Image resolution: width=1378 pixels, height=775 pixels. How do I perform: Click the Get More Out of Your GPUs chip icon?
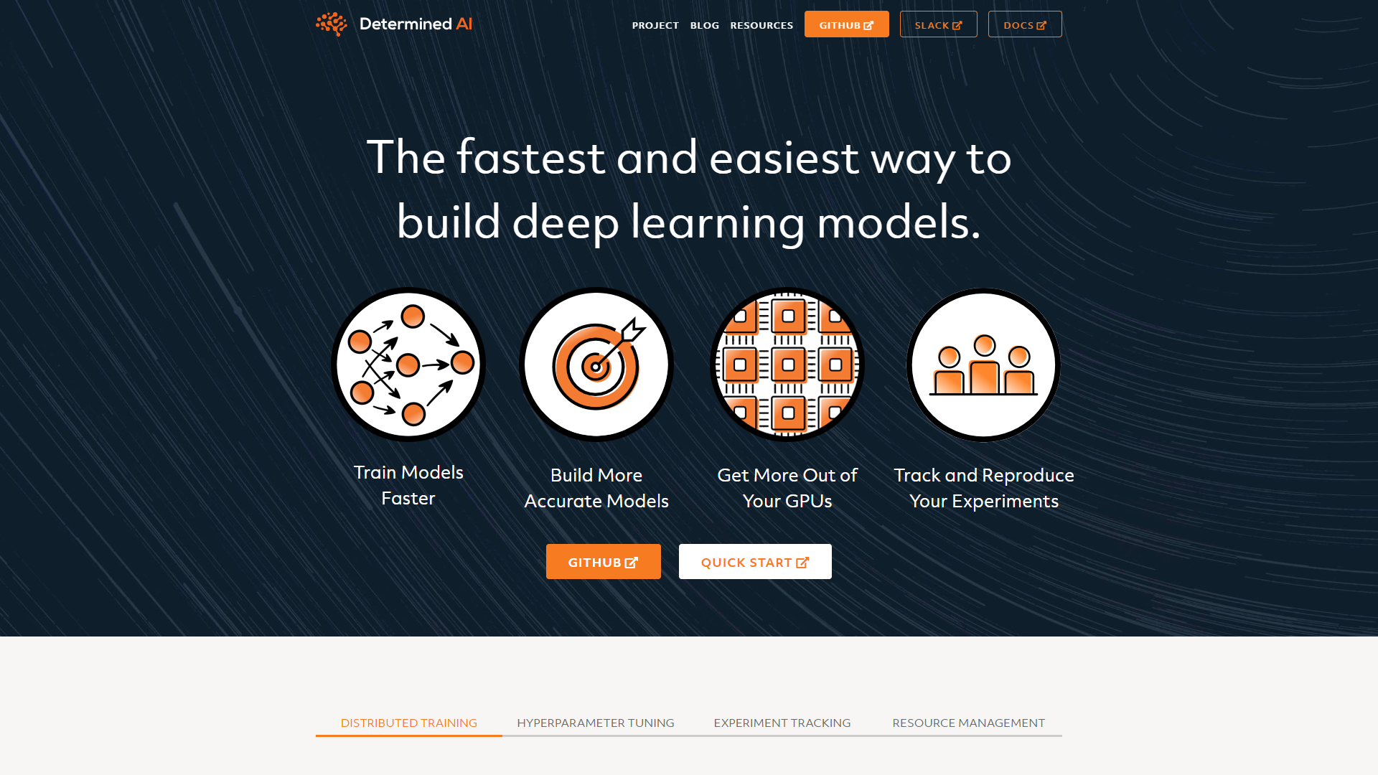coord(787,365)
